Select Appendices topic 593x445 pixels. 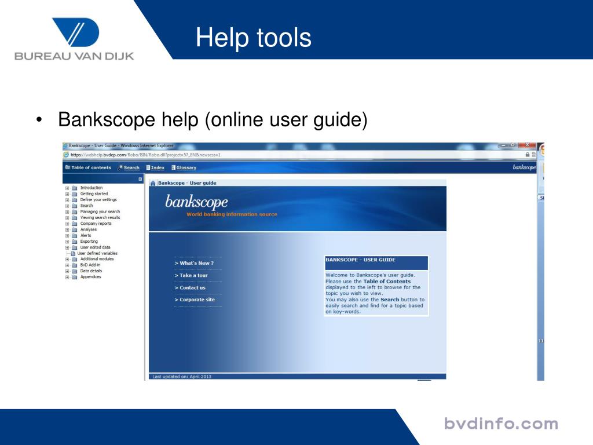coord(90,277)
